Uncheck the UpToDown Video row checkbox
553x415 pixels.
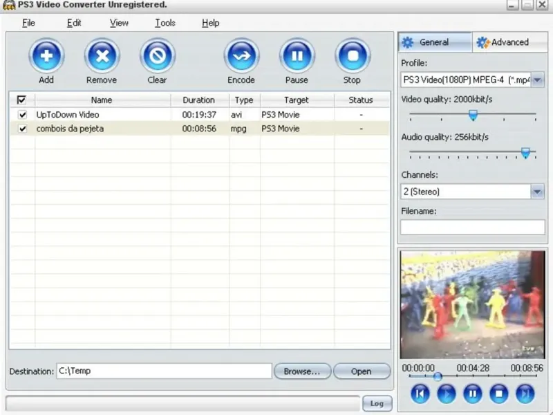coord(23,115)
